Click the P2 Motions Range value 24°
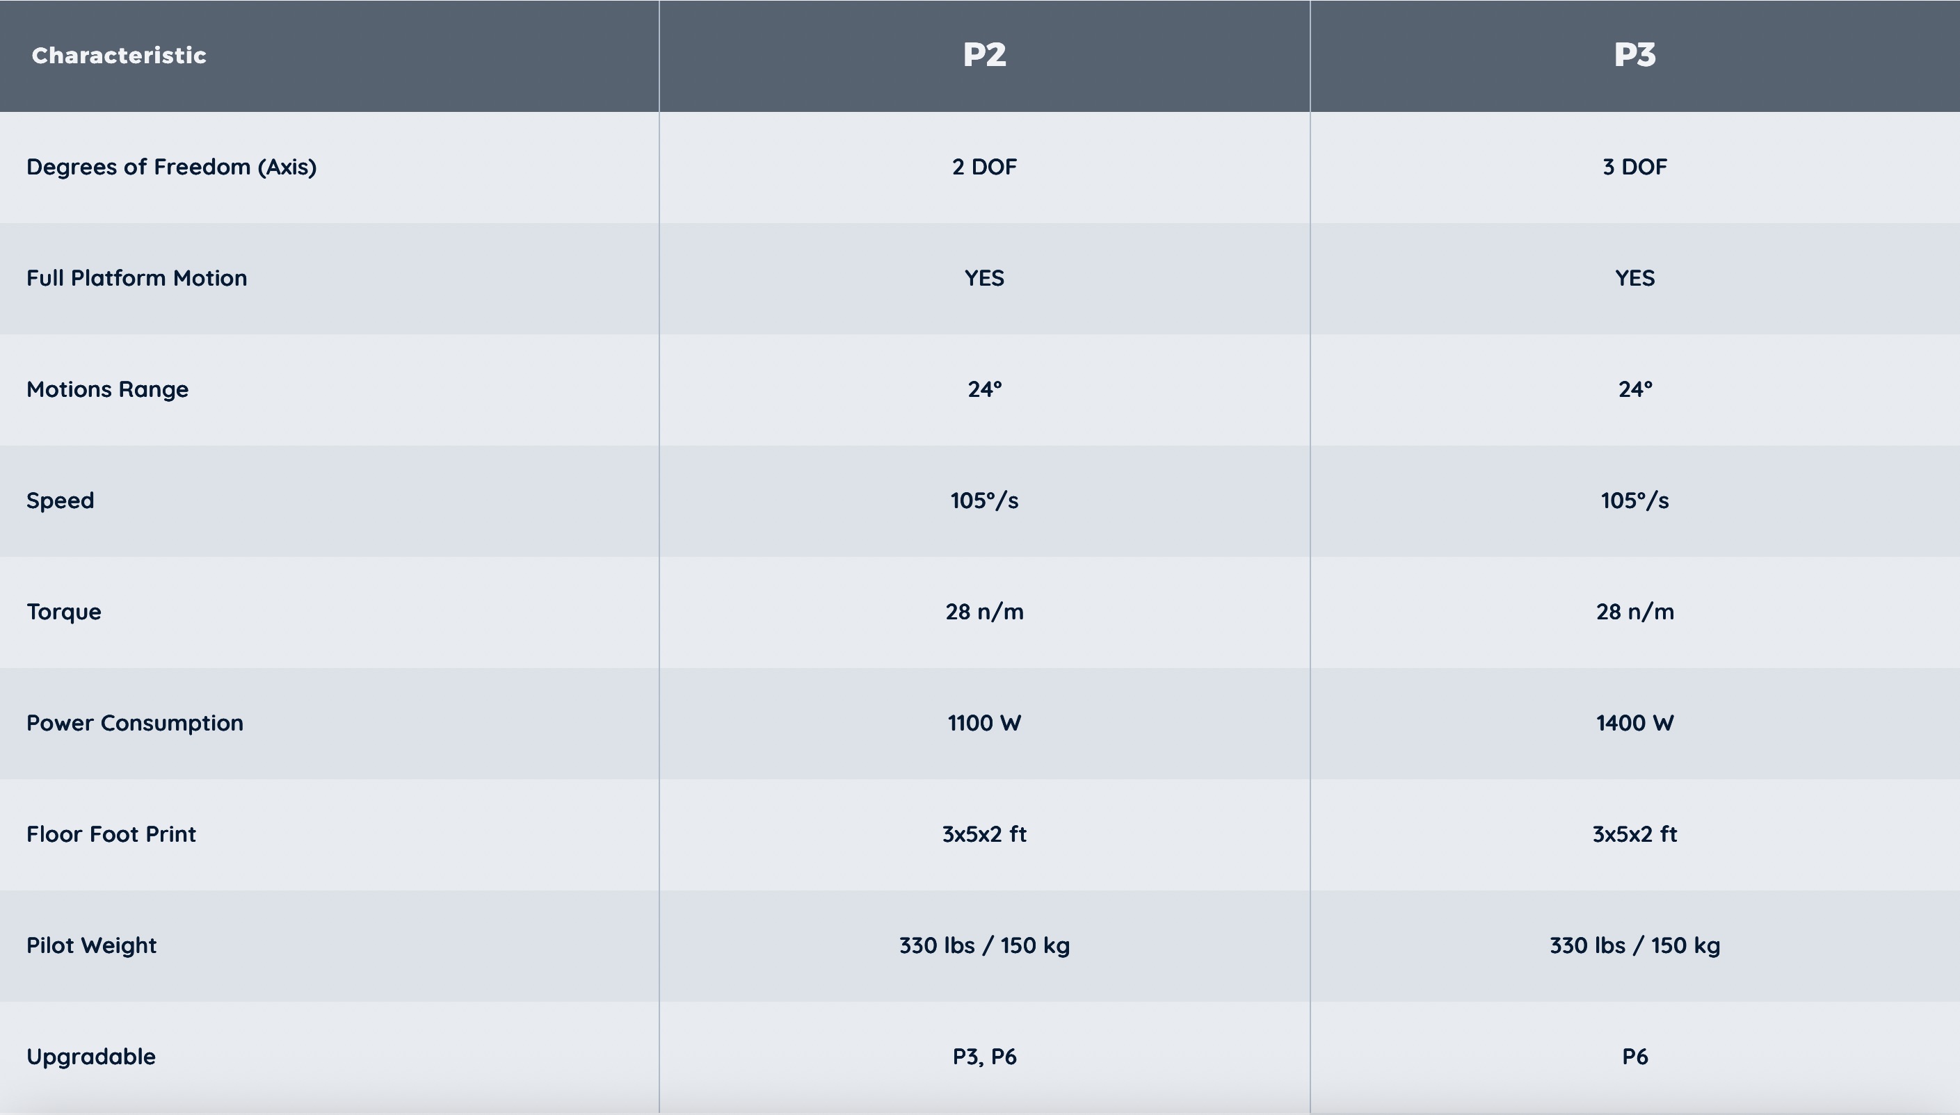 tap(984, 389)
